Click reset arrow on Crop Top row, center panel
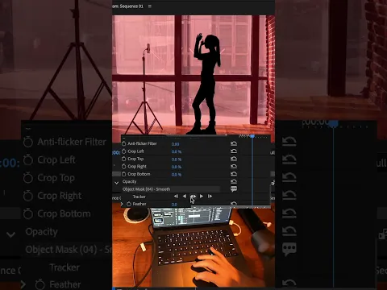The width and height of the screenshot is (387, 290). [234, 159]
